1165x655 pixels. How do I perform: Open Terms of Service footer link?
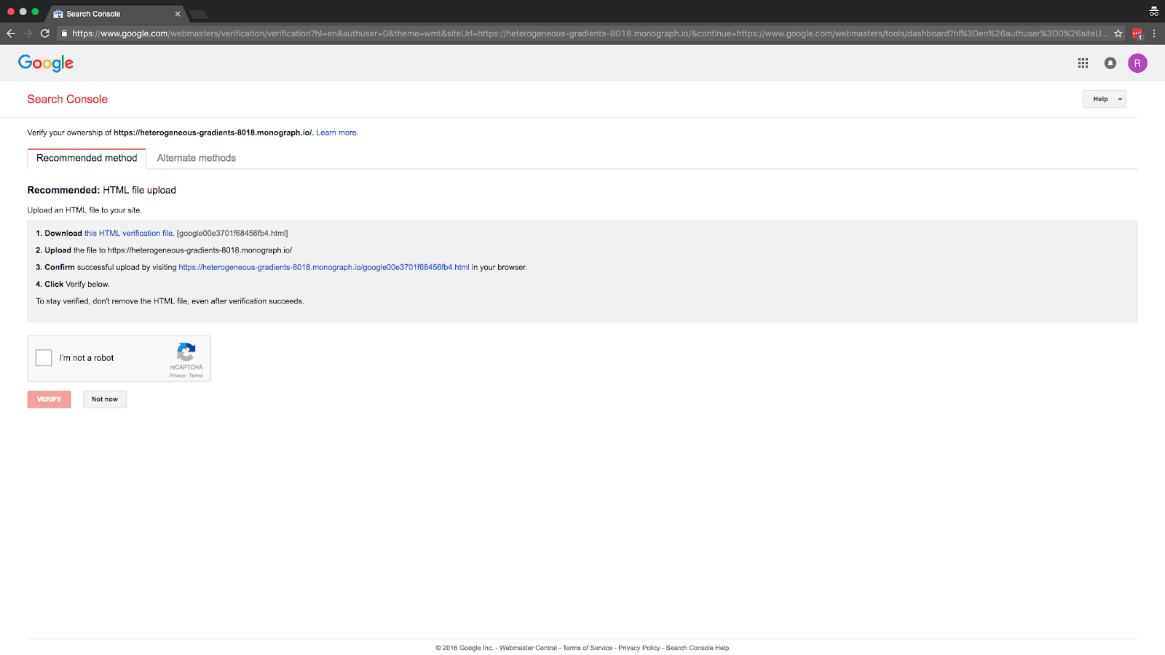pos(588,648)
